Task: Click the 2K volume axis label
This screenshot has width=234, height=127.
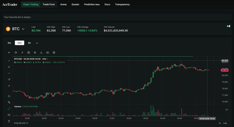Action: pos(226,110)
